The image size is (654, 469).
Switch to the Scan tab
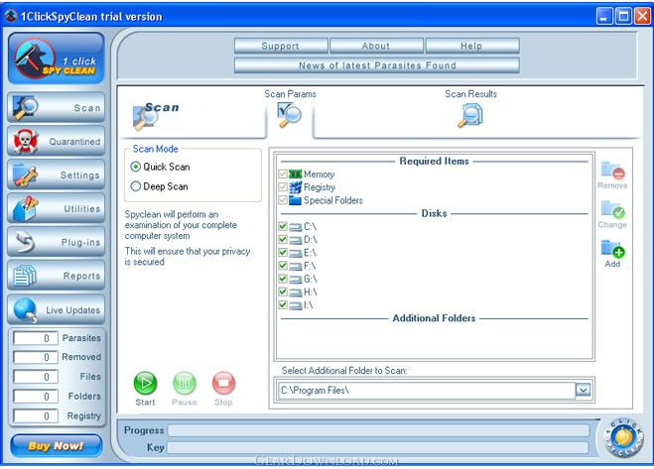click(155, 116)
